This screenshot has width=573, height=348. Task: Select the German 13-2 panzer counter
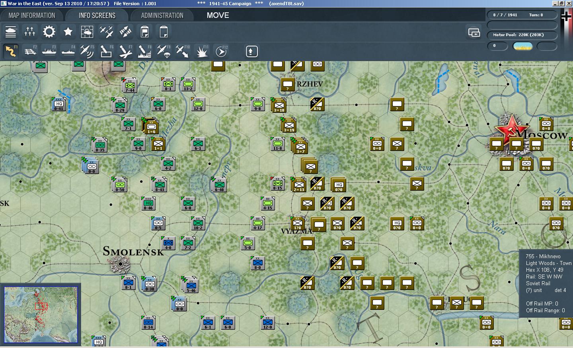coord(188,84)
